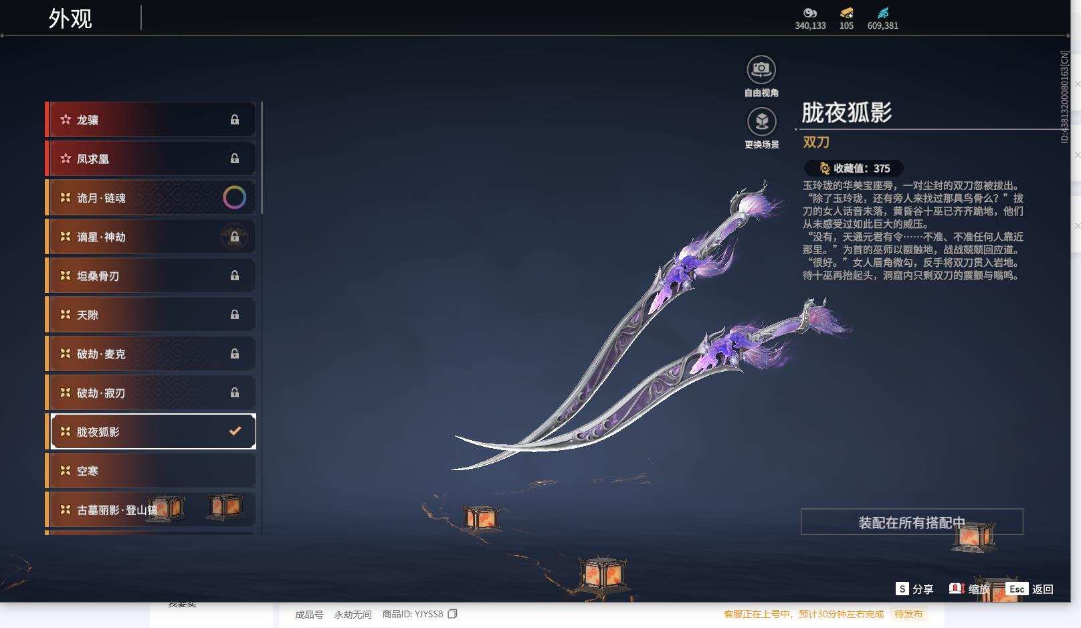
Task: Click the lock icon on 破劫·麦克 row
Action: tap(235, 354)
